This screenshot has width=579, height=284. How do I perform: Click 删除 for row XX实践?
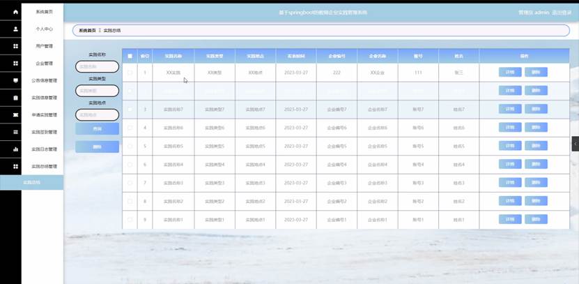click(x=536, y=72)
